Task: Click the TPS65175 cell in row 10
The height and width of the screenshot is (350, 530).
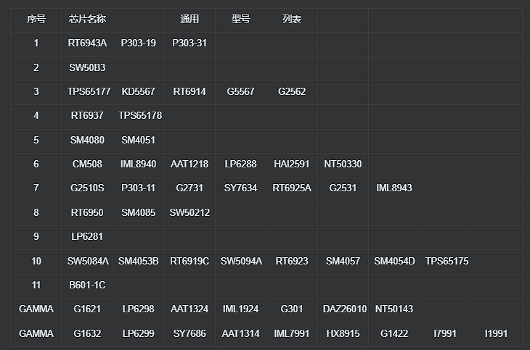Action: [447, 262]
